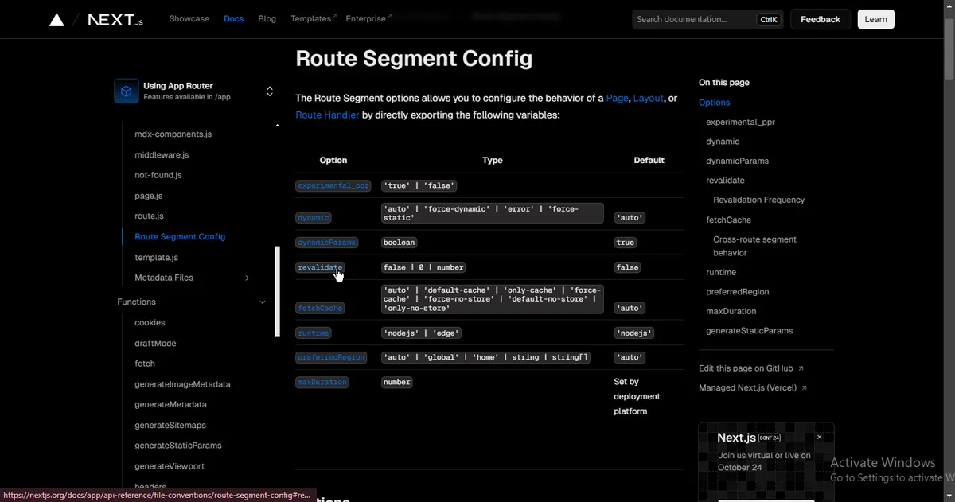Close the Next.js Conf banner
Viewport: 955px width, 502px height.
coord(819,437)
